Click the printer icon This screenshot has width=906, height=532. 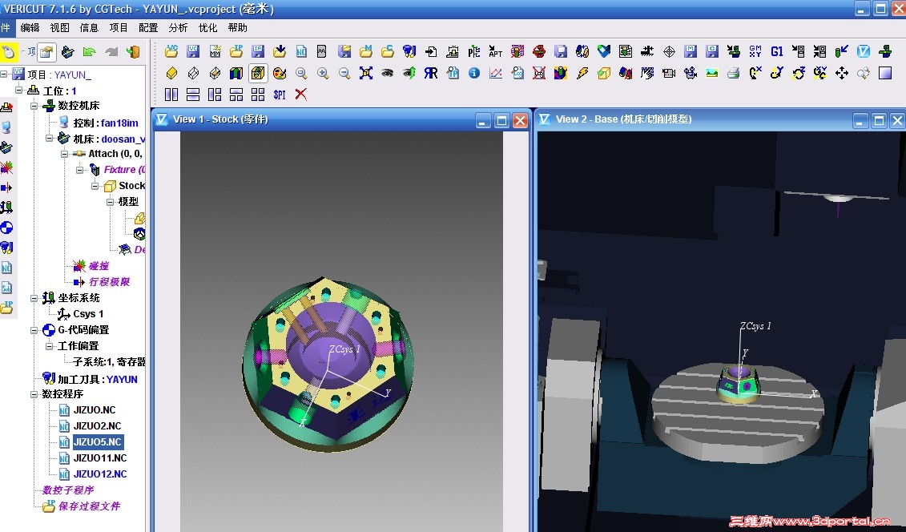click(734, 74)
